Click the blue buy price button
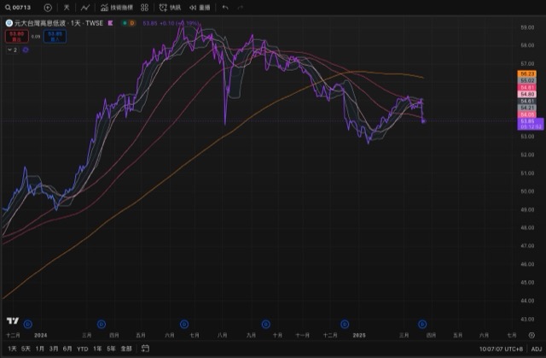This screenshot has width=546, height=358. (x=55, y=36)
